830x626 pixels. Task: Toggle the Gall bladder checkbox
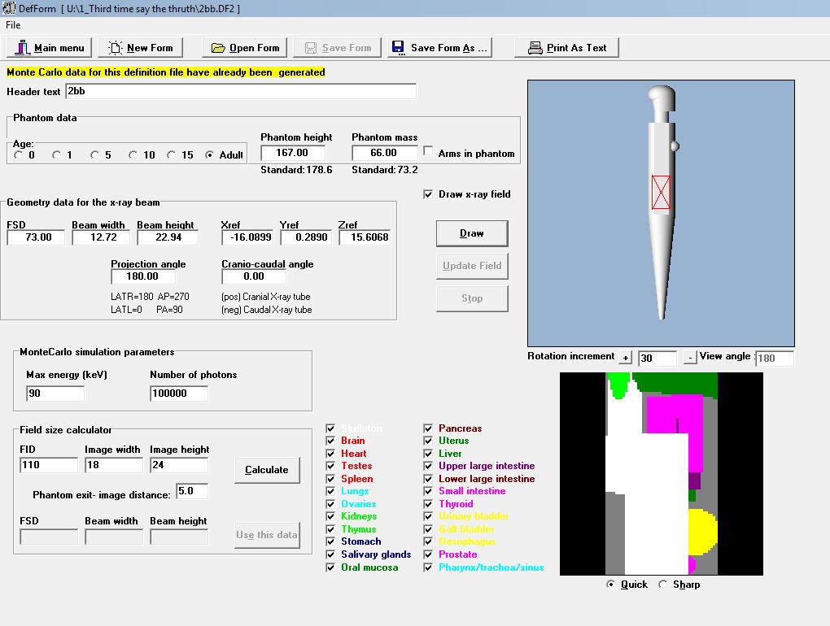pos(428,529)
